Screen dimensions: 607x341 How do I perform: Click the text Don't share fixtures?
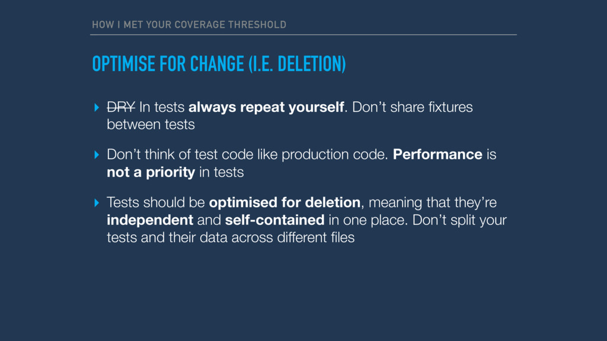(x=413, y=107)
